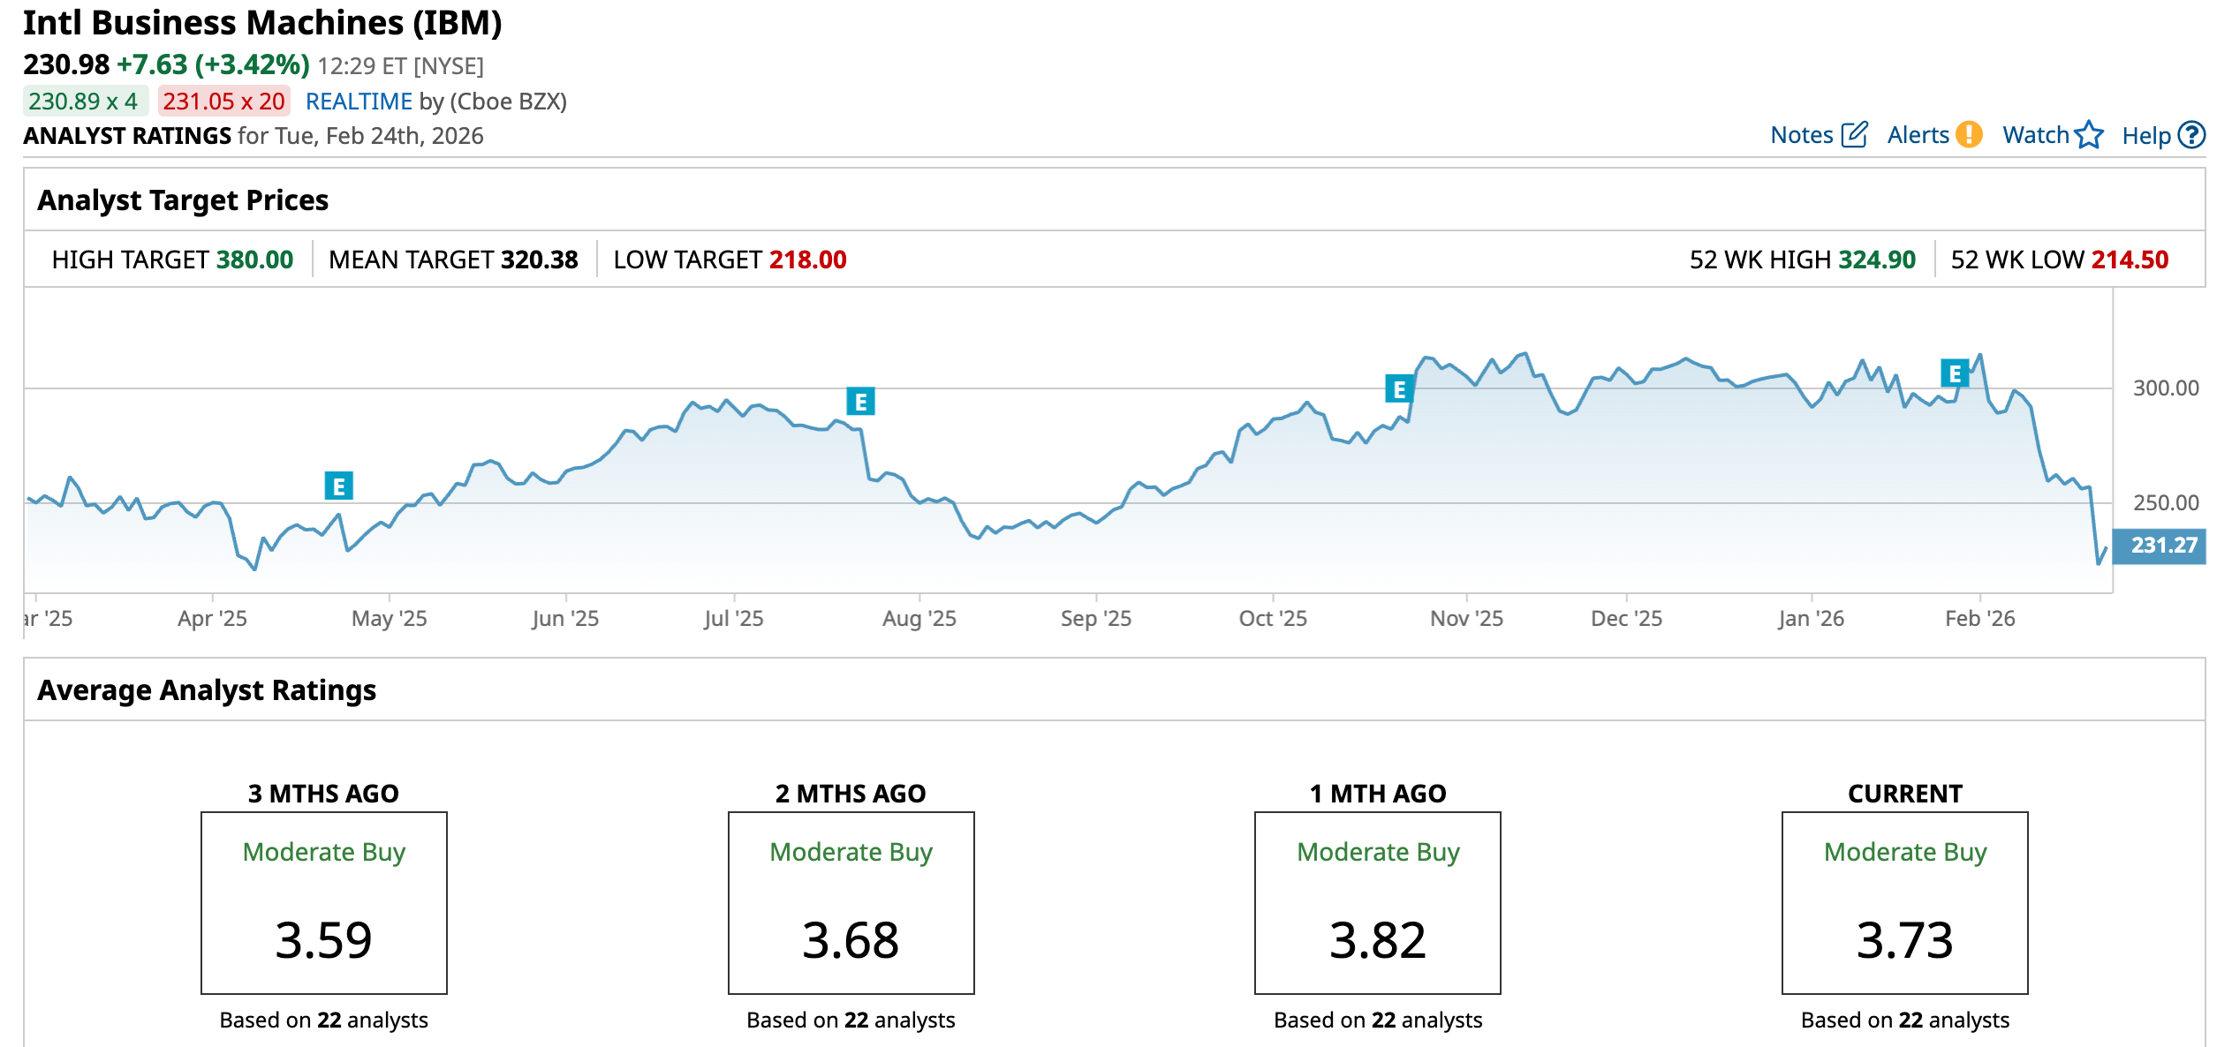The width and height of the screenshot is (2217, 1047).
Task: Click the Watch link text
Action: (x=2036, y=135)
